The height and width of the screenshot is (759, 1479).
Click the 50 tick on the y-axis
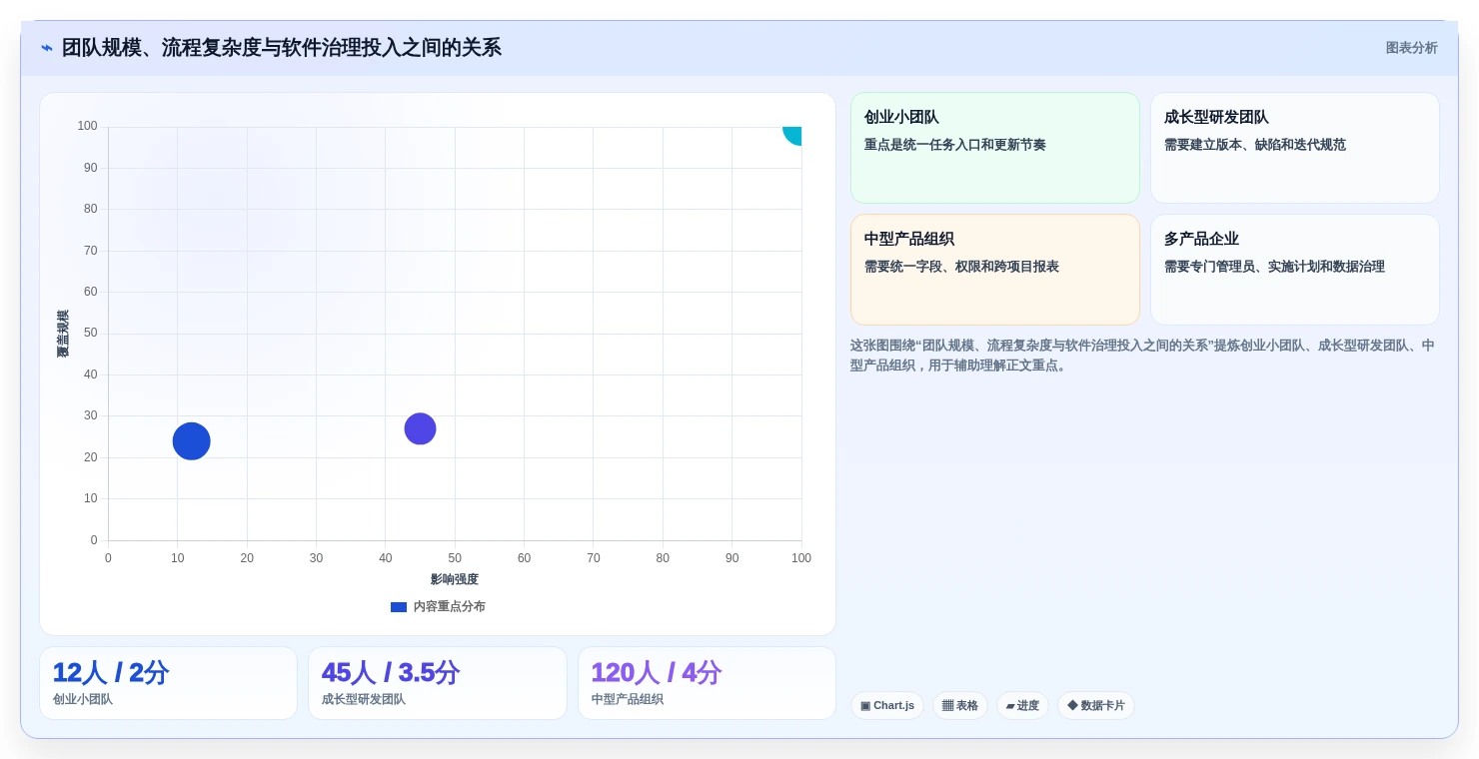click(x=91, y=333)
